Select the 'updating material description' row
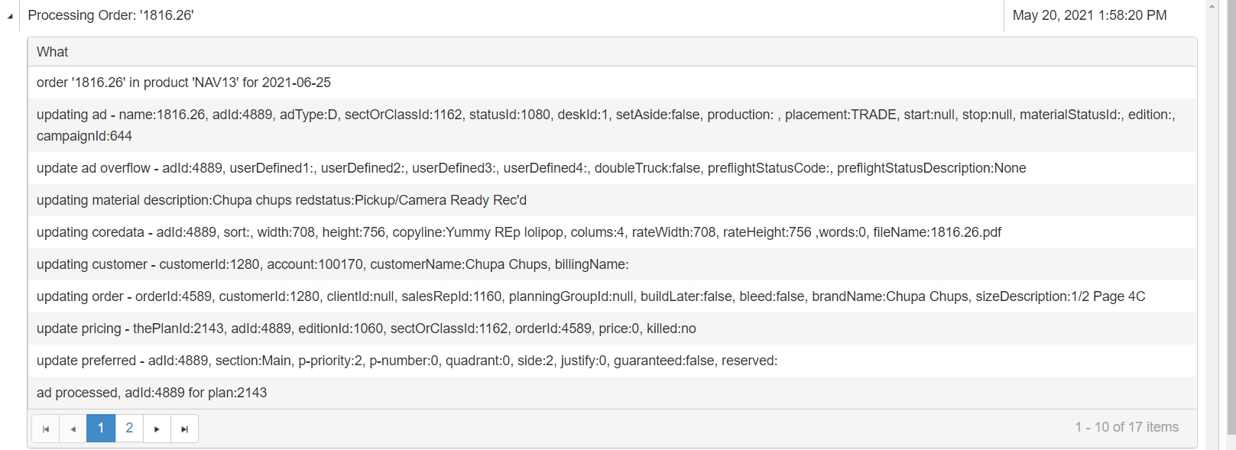Viewport: 1236px width, 450px height. tap(281, 200)
